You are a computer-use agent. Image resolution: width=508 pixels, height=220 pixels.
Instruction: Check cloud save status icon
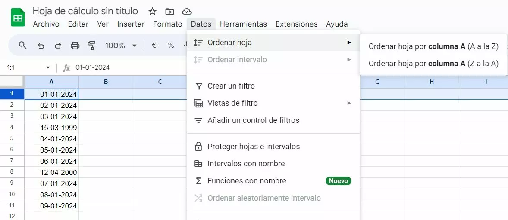pos(187,12)
